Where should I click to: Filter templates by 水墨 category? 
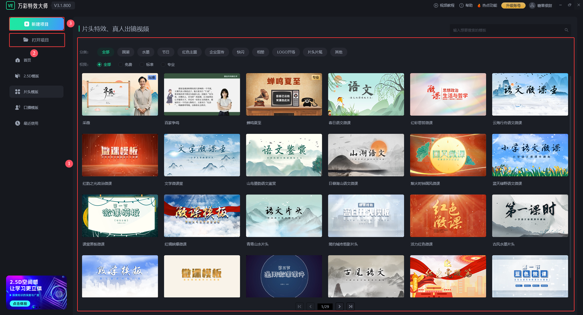pos(146,52)
